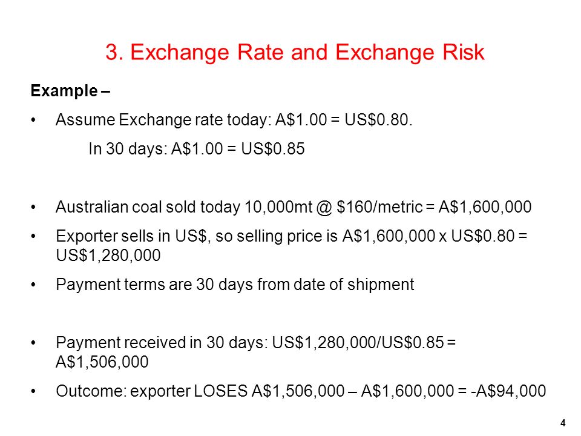The height and width of the screenshot is (436, 581).
Task: Click the US$0.80 value in first bullet
Action: [378, 120]
